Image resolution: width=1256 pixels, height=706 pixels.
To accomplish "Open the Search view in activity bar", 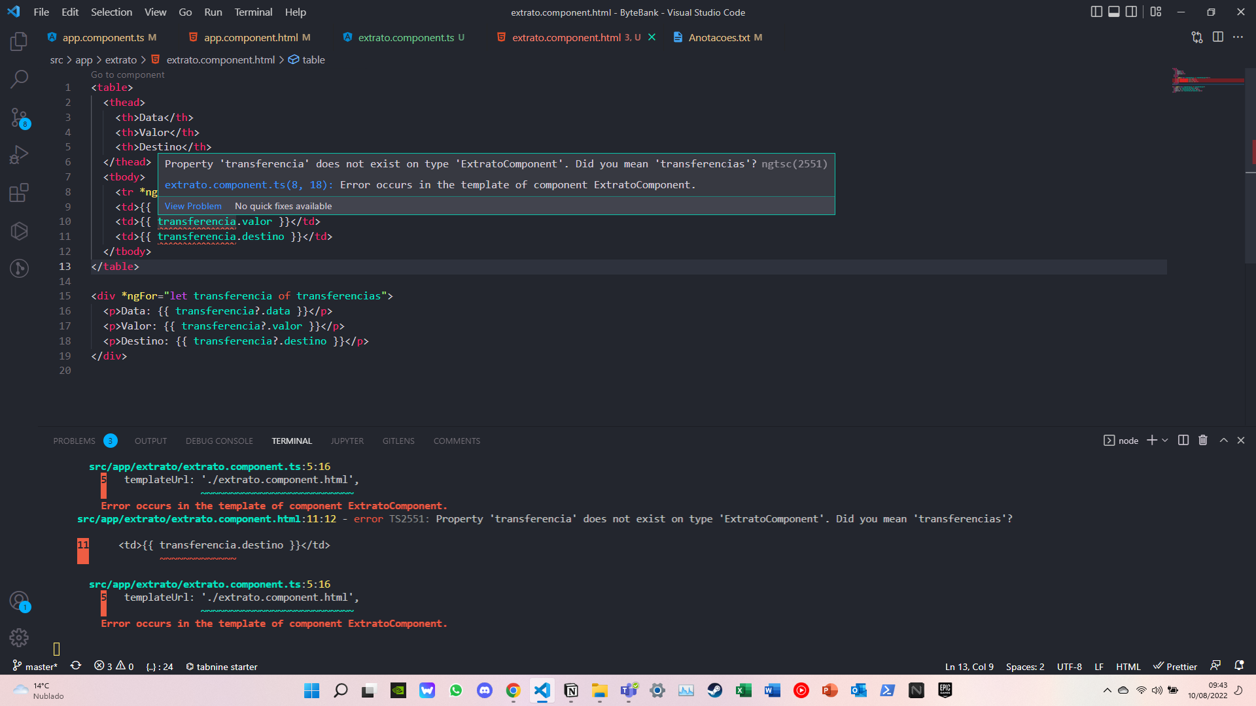I will (x=19, y=80).
